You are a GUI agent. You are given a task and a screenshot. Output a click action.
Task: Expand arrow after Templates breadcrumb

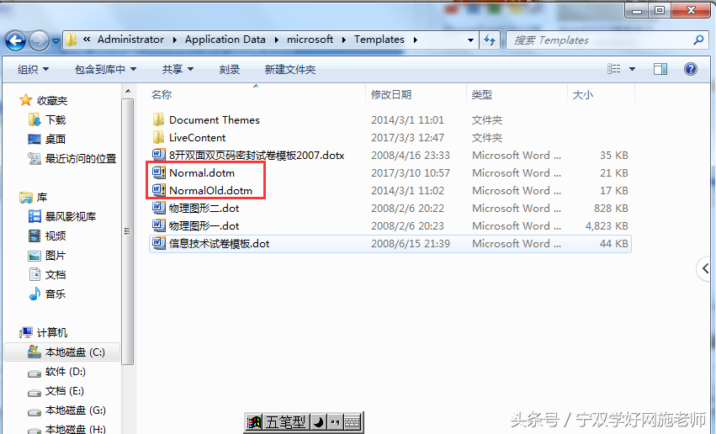416,40
